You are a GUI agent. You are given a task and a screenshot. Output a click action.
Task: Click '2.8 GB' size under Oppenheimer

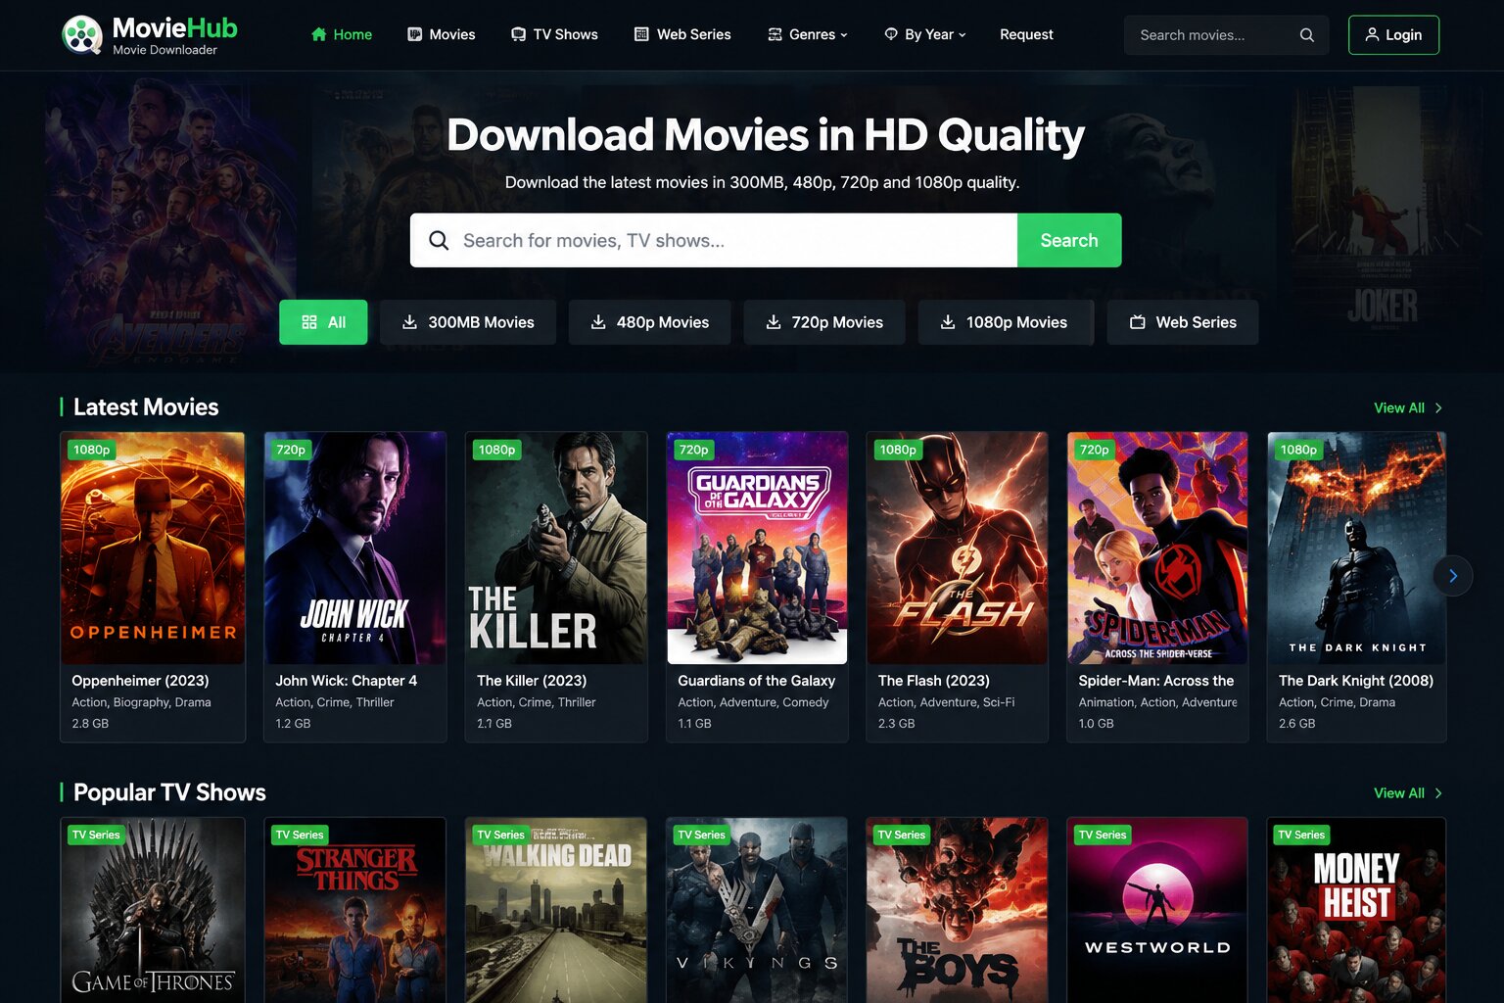(90, 724)
